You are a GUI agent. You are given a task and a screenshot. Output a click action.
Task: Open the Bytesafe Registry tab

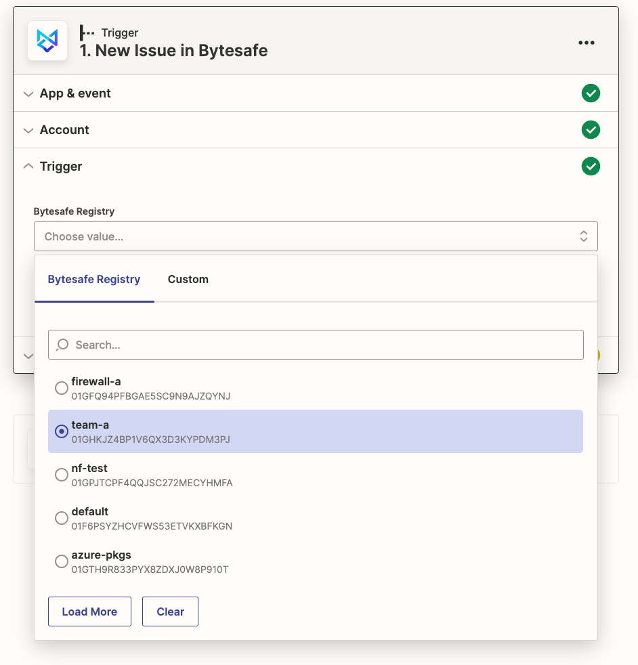[x=94, y=279]
